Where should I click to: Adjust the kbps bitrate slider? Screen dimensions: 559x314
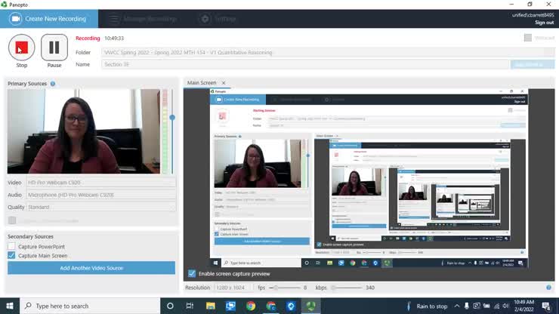coord(333,288)
